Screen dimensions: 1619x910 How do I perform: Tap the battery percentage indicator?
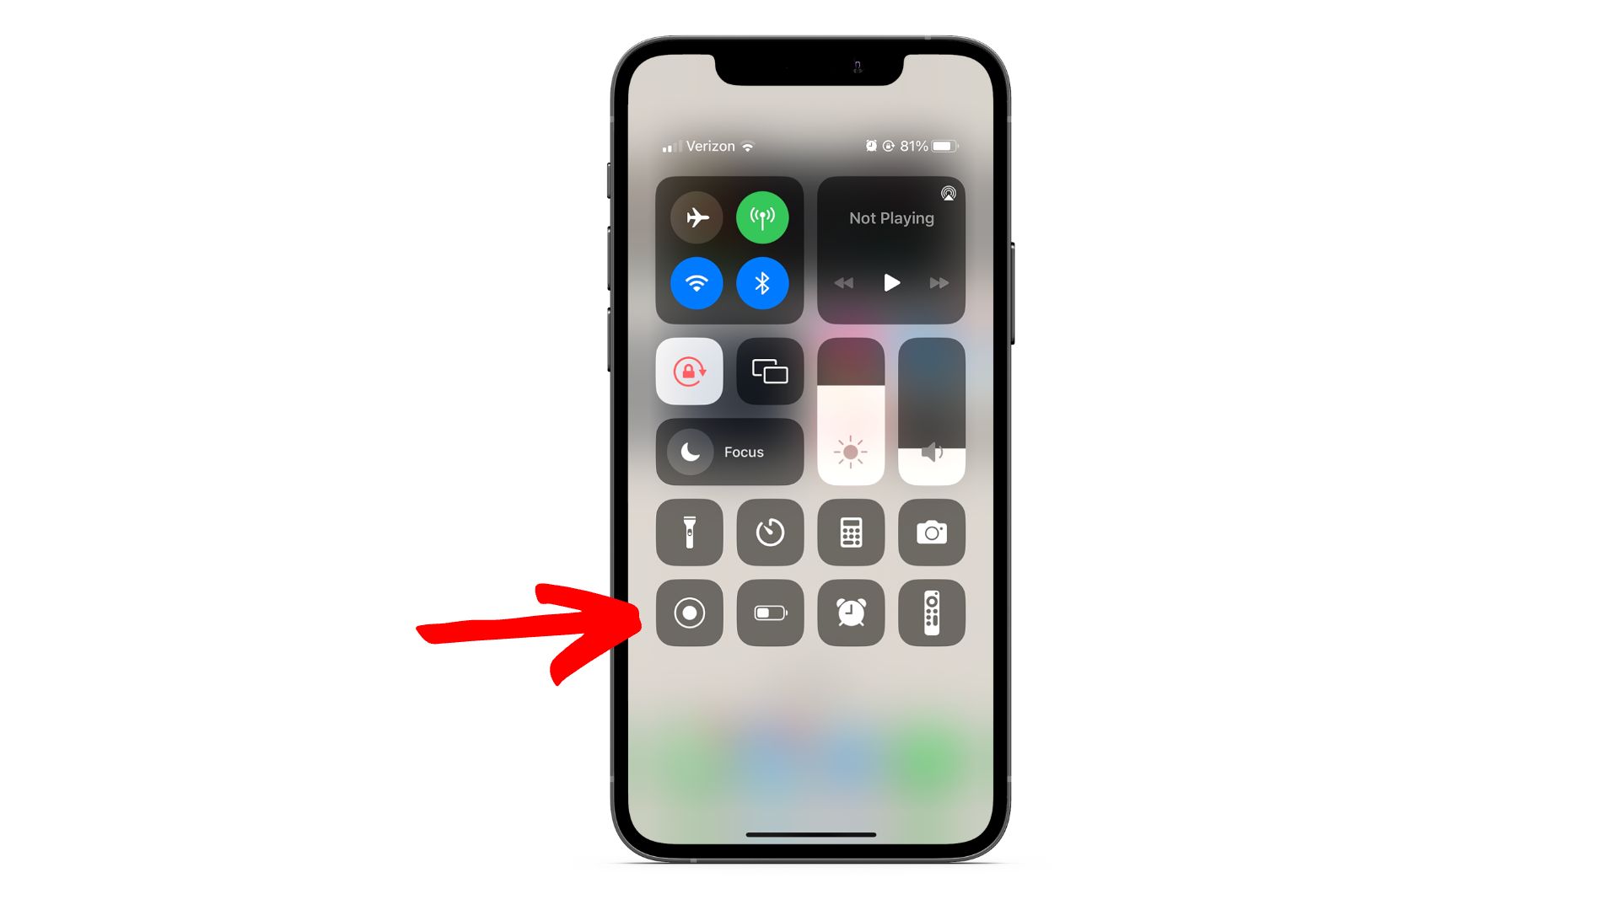tap(912, 146)
